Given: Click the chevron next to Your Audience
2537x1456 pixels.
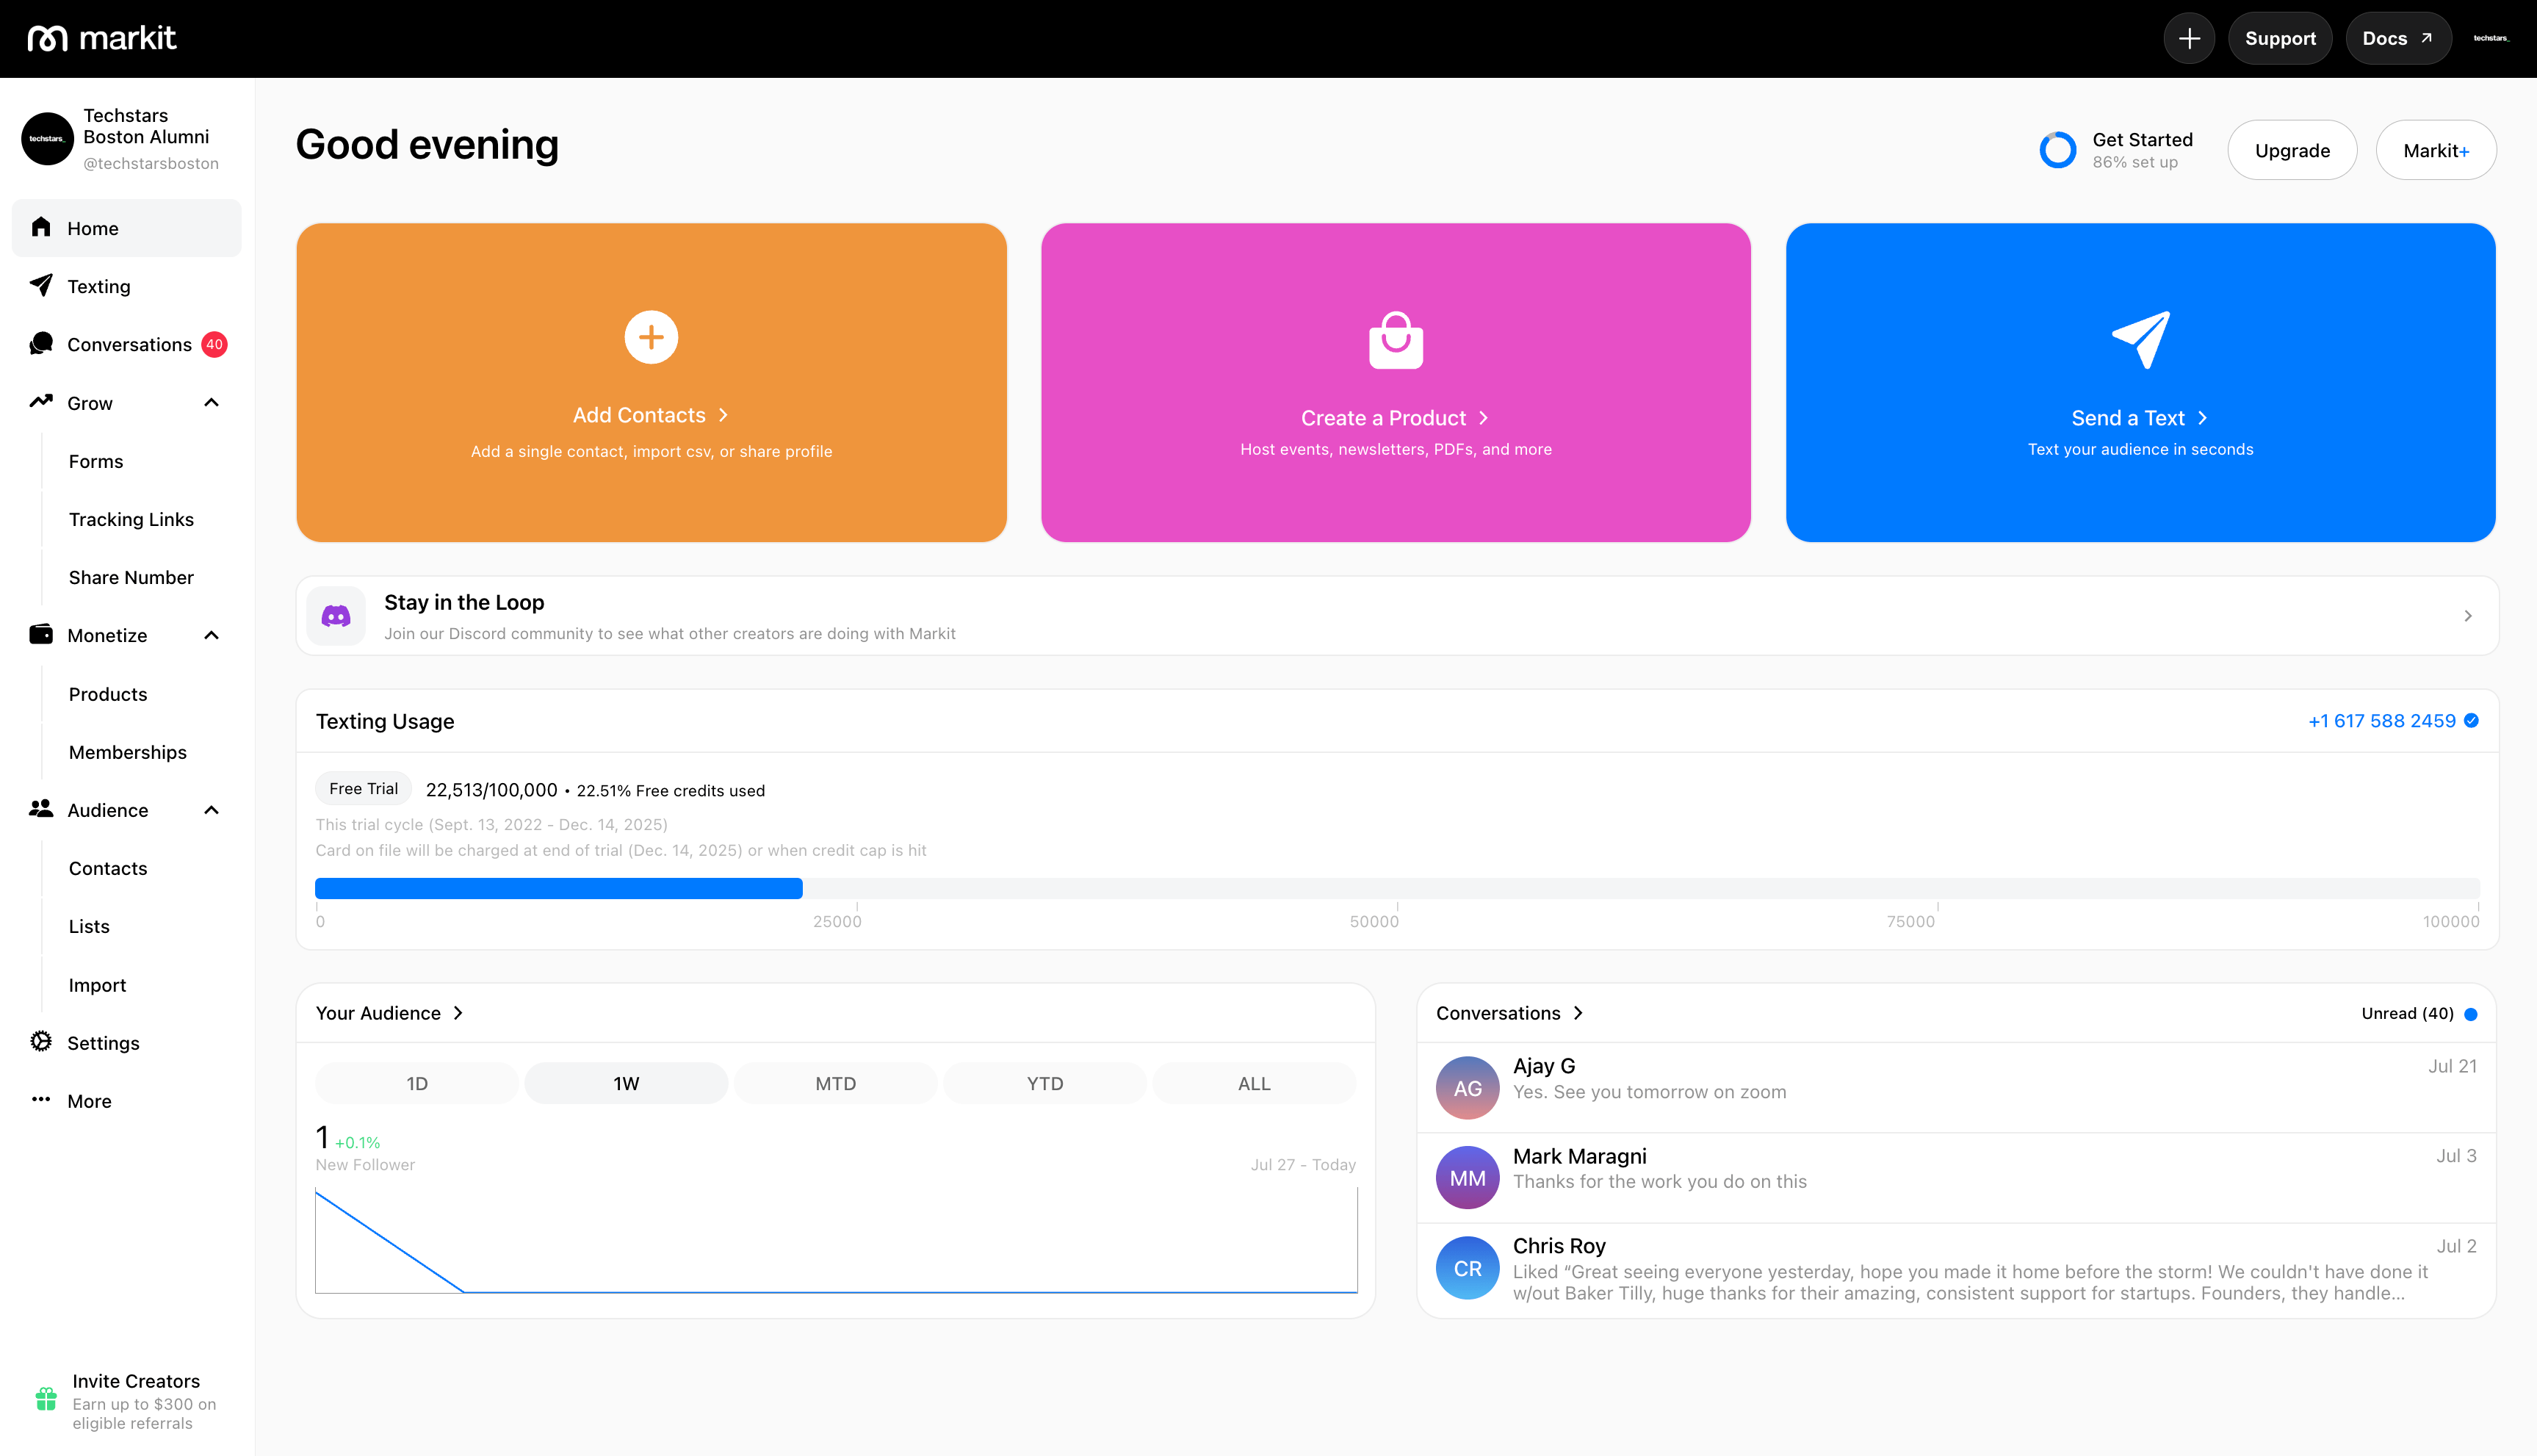Looking at the screenshot, I should tap(458, 1013).
